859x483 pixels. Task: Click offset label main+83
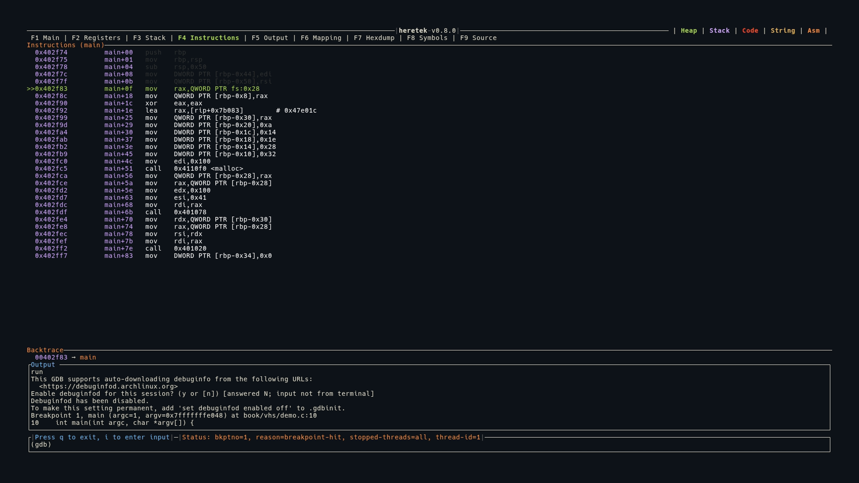[x=119, y=256]
